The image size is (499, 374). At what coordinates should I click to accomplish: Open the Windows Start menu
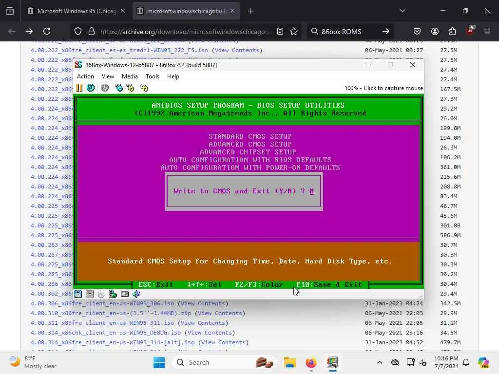(x=159, y=362)
